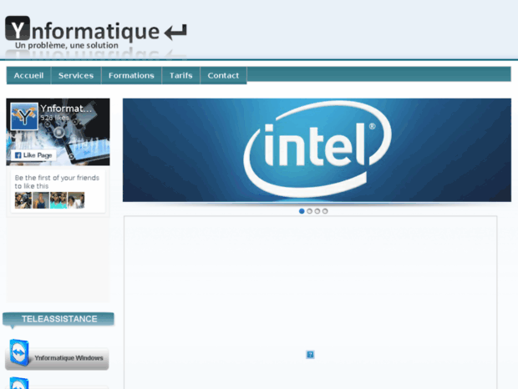Select the first slideshow dot
Viewport: 518px width, 389px height.
pyautogui.click(x=302, y=211)
